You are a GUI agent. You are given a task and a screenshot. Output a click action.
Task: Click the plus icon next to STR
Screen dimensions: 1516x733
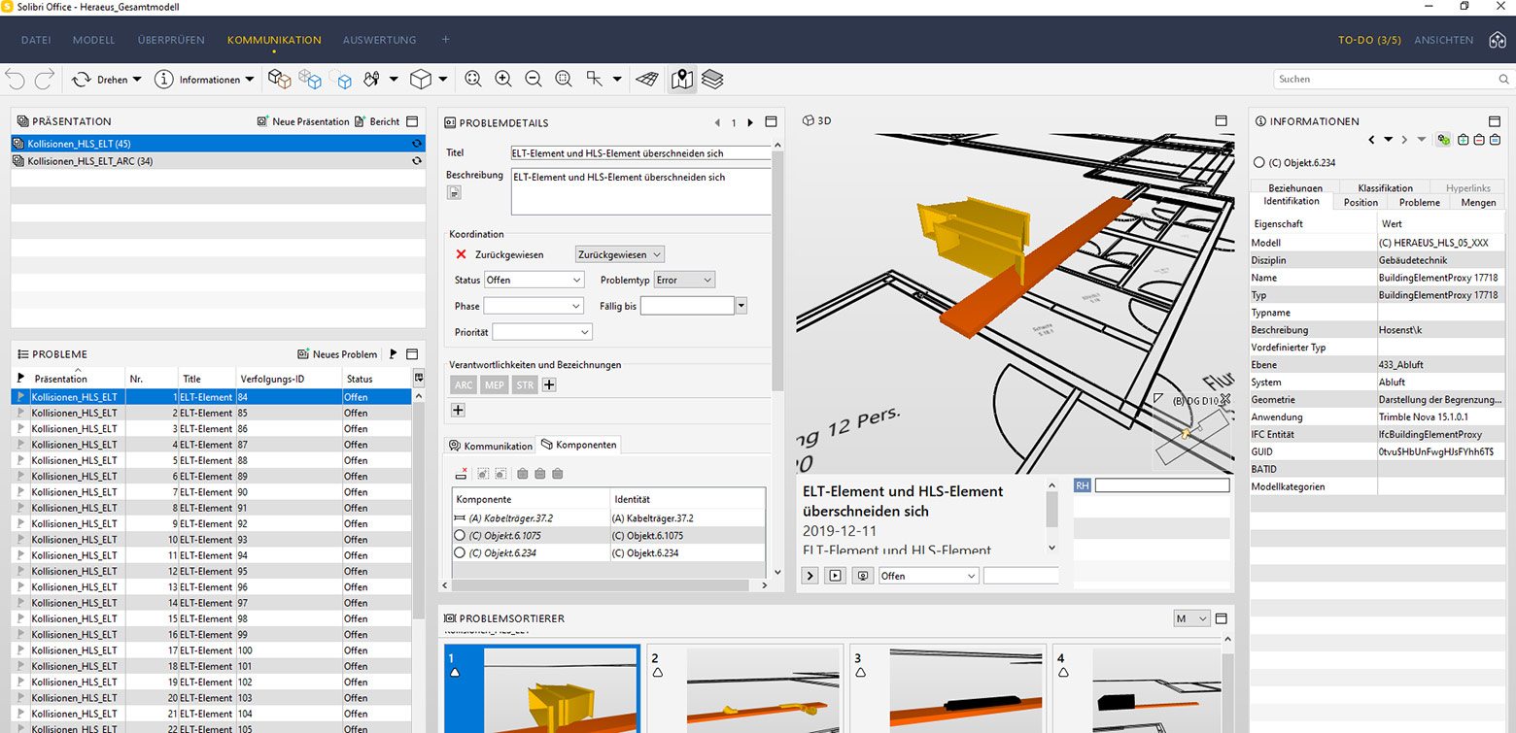click(549, 385)
